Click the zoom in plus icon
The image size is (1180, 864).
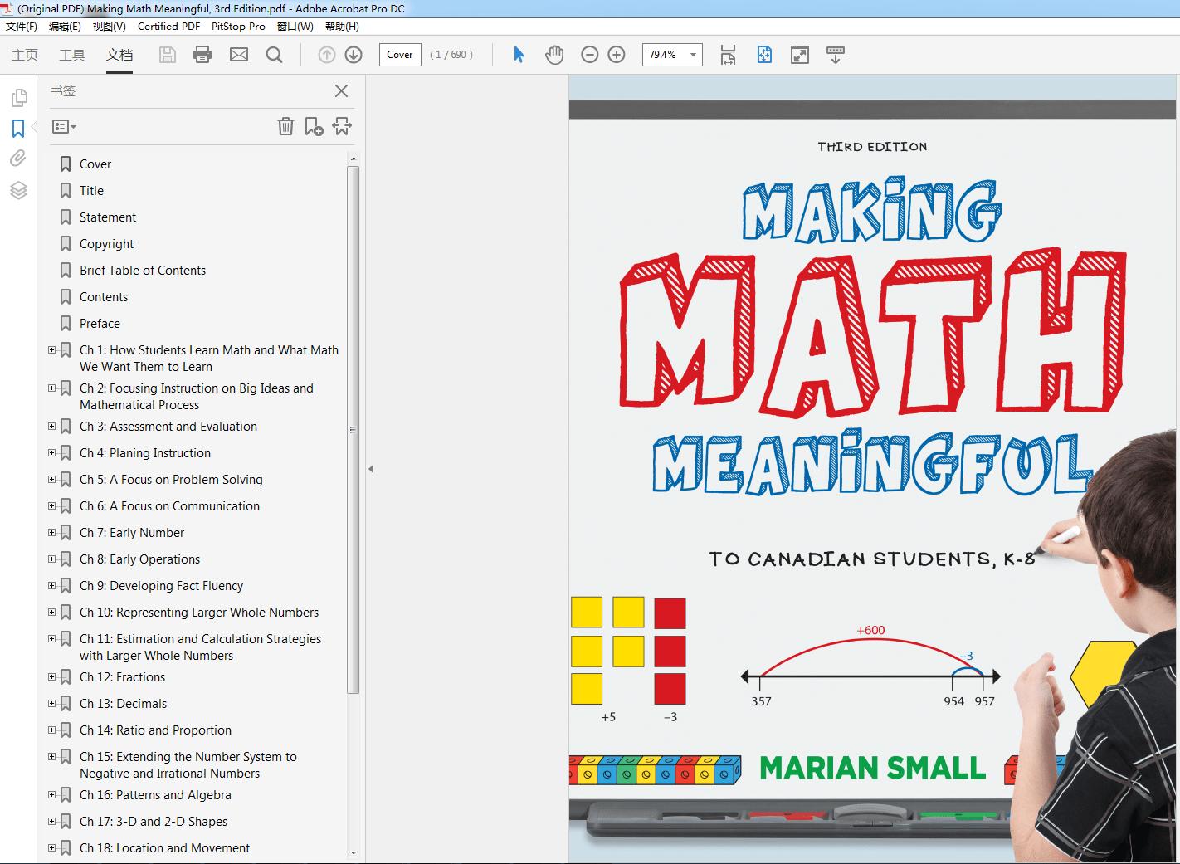tap(617, 55)
